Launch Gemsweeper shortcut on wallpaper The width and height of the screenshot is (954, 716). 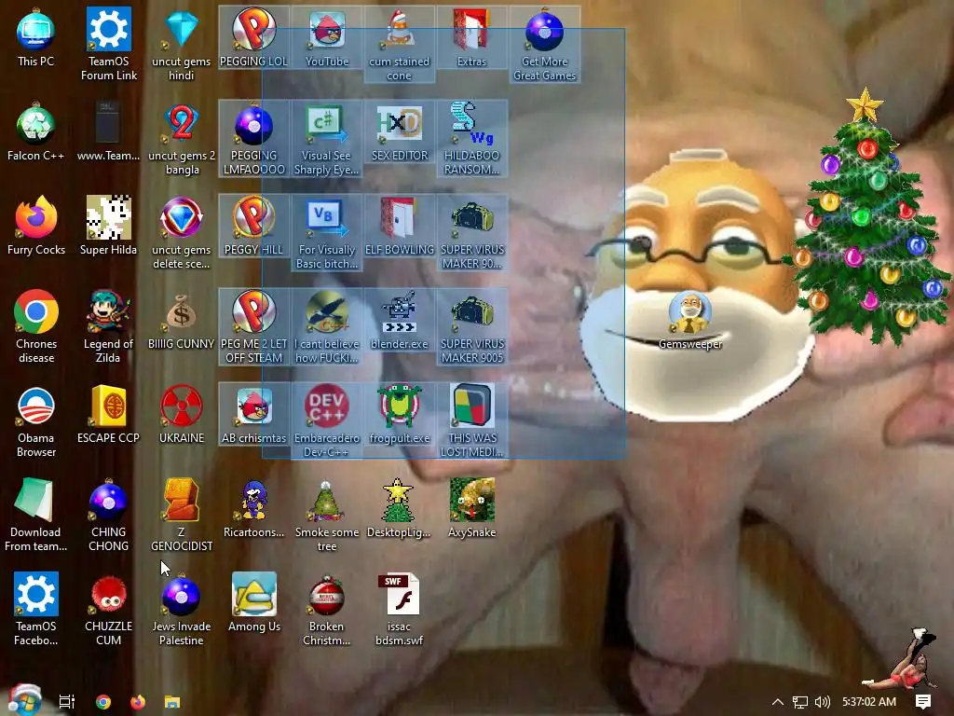(x=690, y=321)
